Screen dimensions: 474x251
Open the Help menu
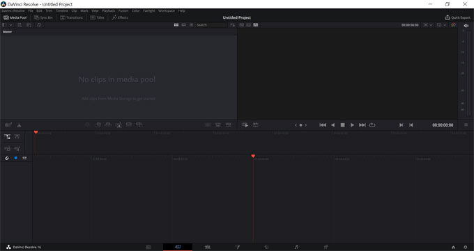pos(181,10)
